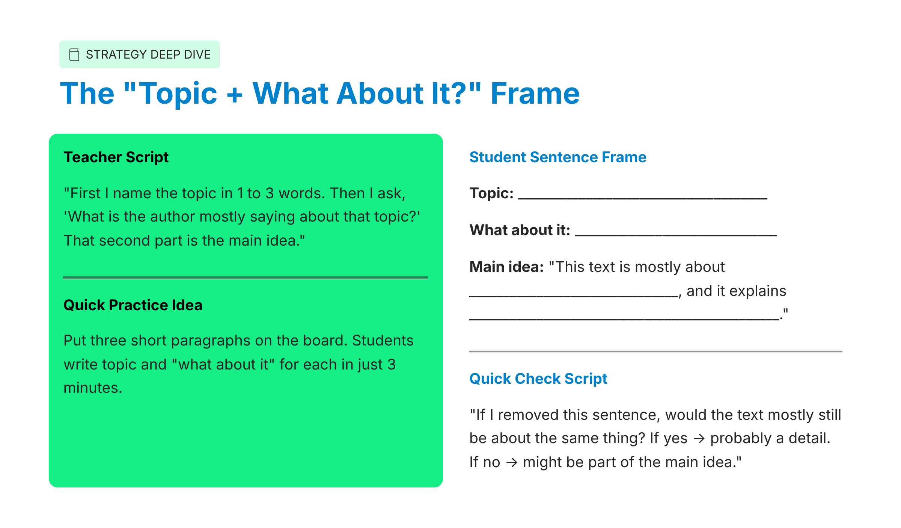Click the bold "What about it:" label
This screenshot has width=901, height=528.
pyautogui.click(x=520, y=230)
